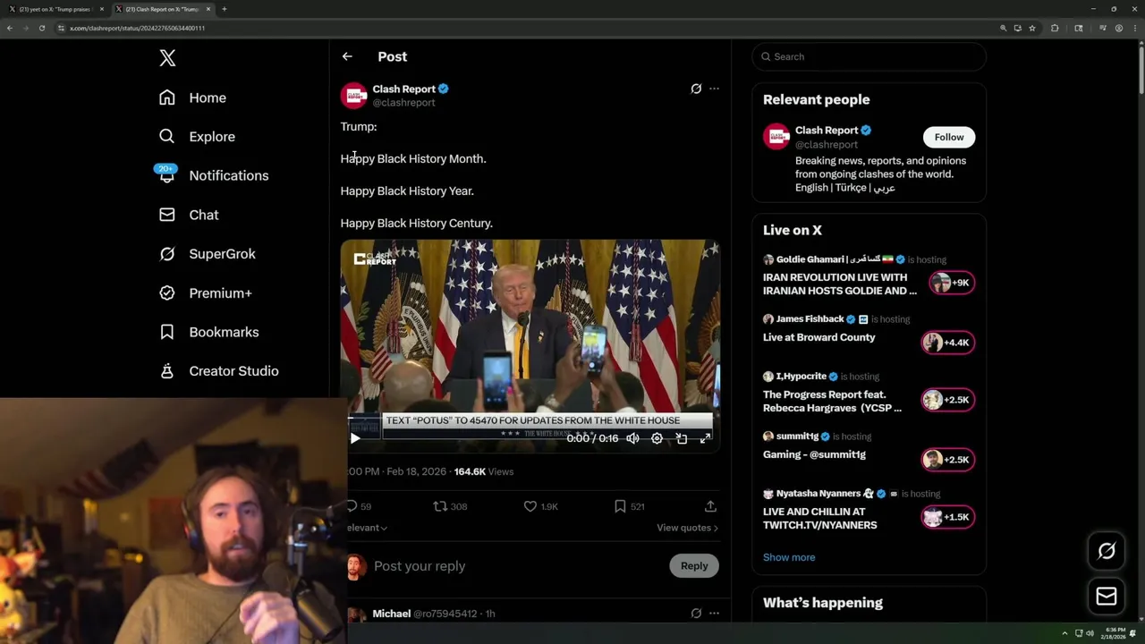
Task: Open Clash Report profile avatar on post
Action: [354, 96]
